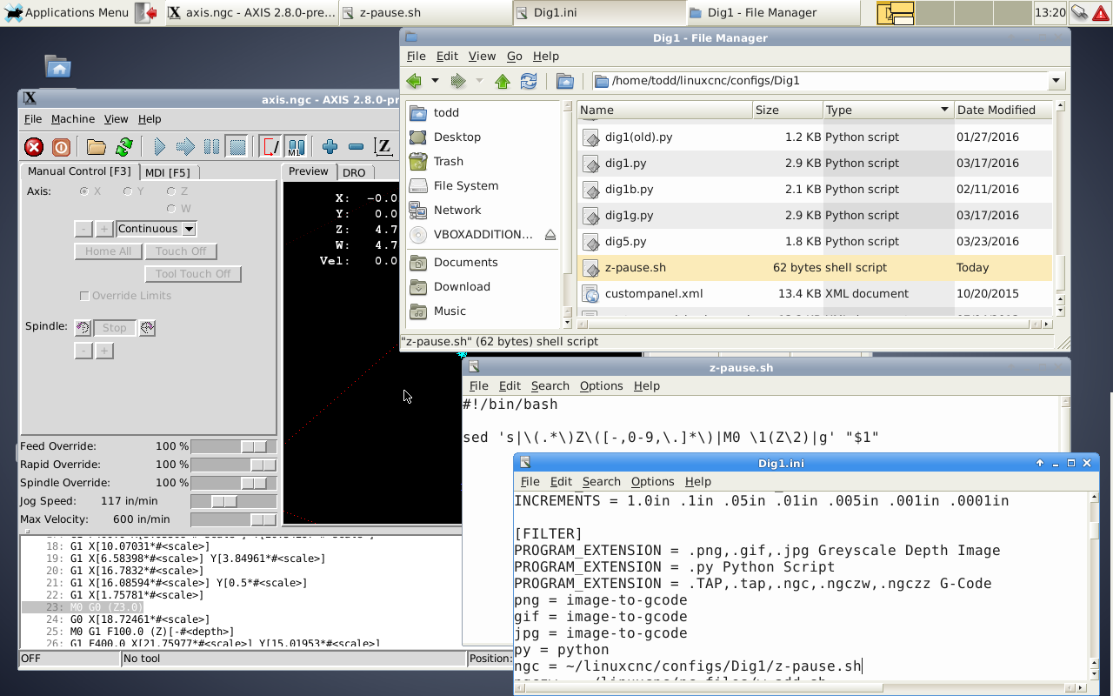Open the Machine menu in AXIS
The image size is (1113, 696).
[73, 119]
